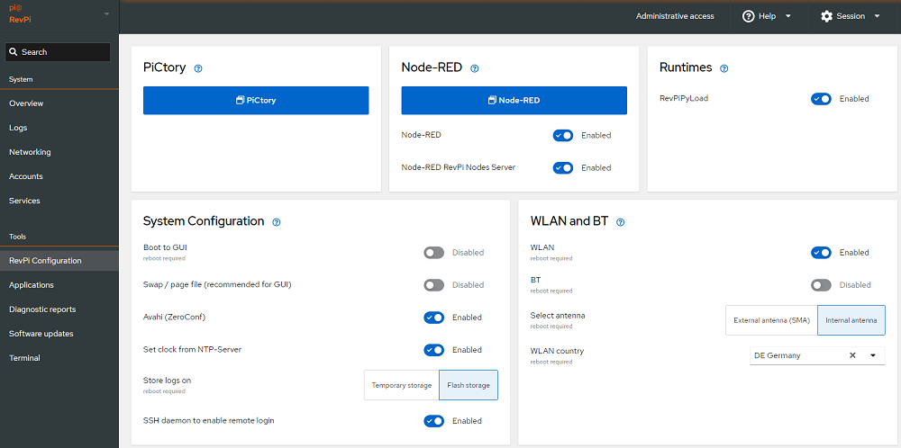901x448 pixels.
Task: Choose External antenna (SMA)
Action: coord(772,320)
